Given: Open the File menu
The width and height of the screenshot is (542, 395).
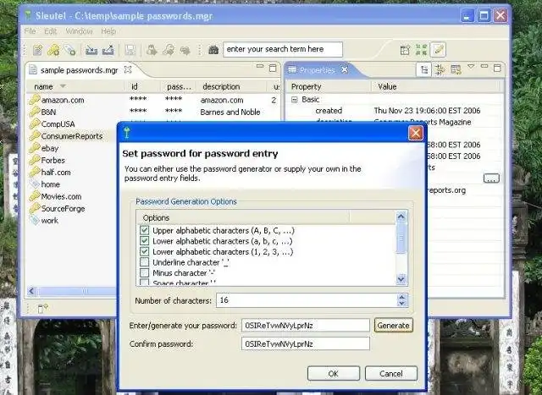Looking at the screenshot, I should coord(30,31).
